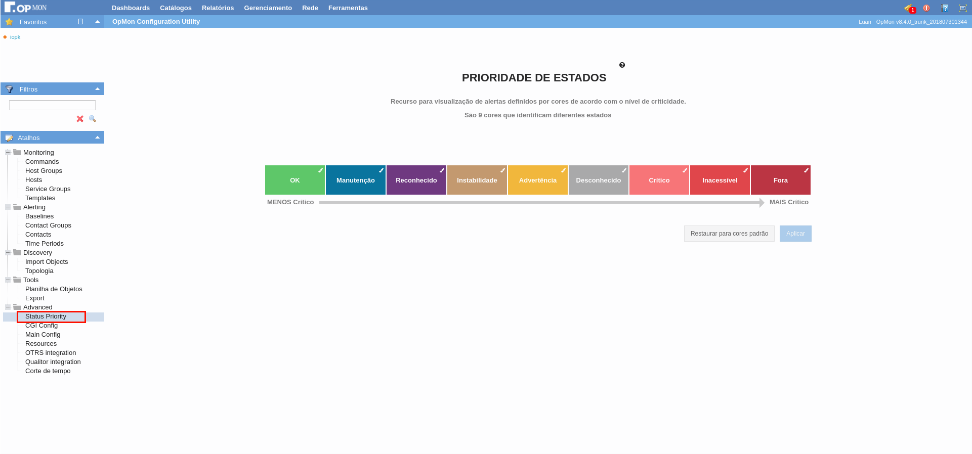Image resolution: width=972 pixels, height=454 pixels.
Task: Open Main Config in the tree
Action: (x=43, y=335)
